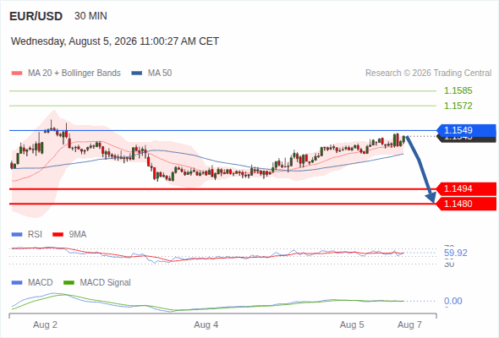
Task: Click the MA 20 + Bollinger Bands legend swatch
Action: point(17,74)
